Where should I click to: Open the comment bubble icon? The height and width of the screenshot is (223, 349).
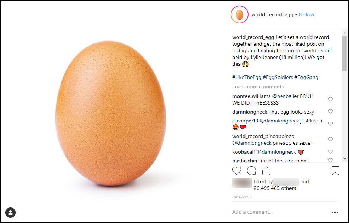(x=252, y=171)
